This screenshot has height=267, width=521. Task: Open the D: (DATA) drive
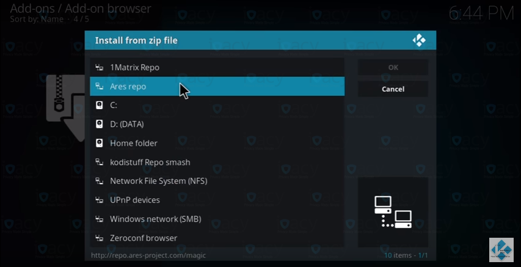(217, 124)
